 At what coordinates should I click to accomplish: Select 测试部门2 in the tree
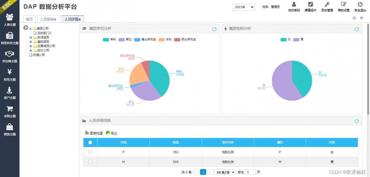[44, 33]
